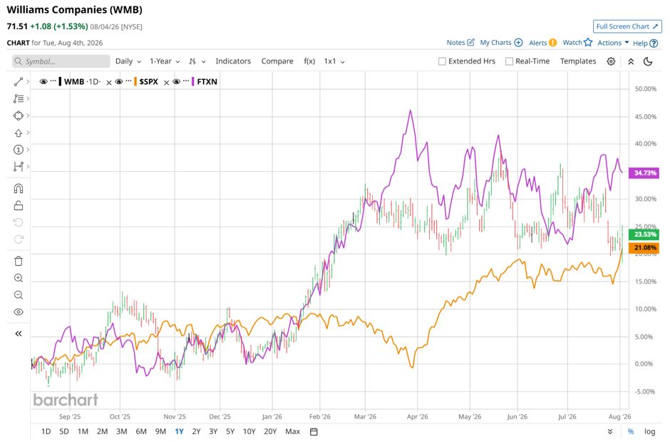
Task: Remove the $SPX comparison with X
Action: point(109,83)
